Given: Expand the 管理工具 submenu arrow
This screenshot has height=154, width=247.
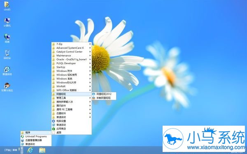Looking at the screenshot, I should click(90, 98).
